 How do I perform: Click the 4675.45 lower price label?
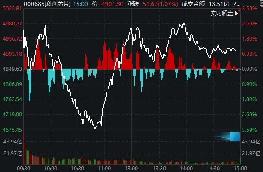click(x=13, y=130)
